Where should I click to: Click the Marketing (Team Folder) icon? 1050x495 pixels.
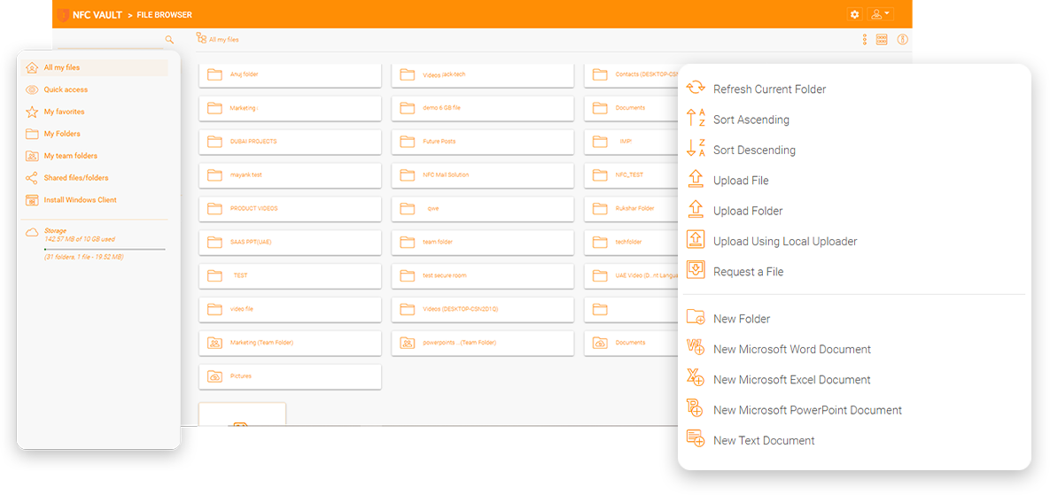click(214, 343)
